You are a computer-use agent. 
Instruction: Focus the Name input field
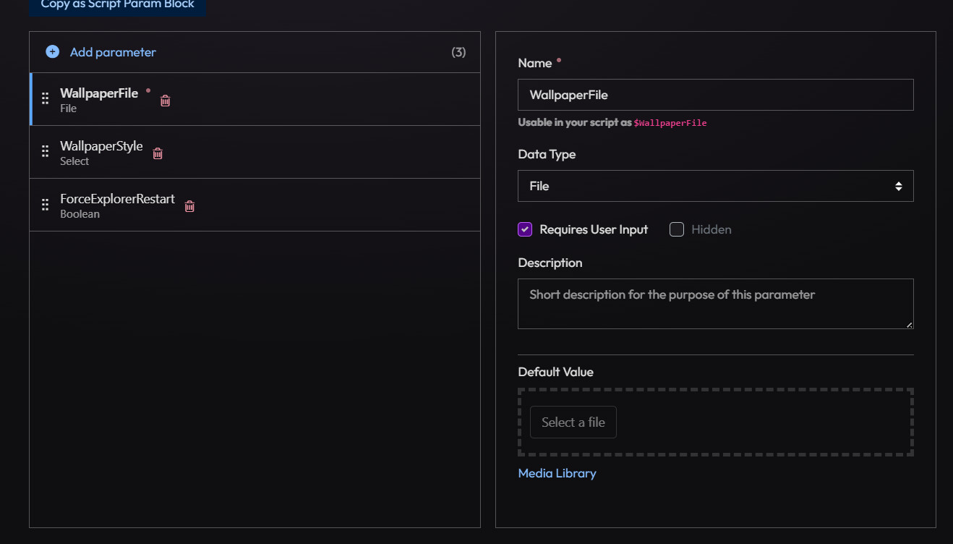click(x=716, y=95)
